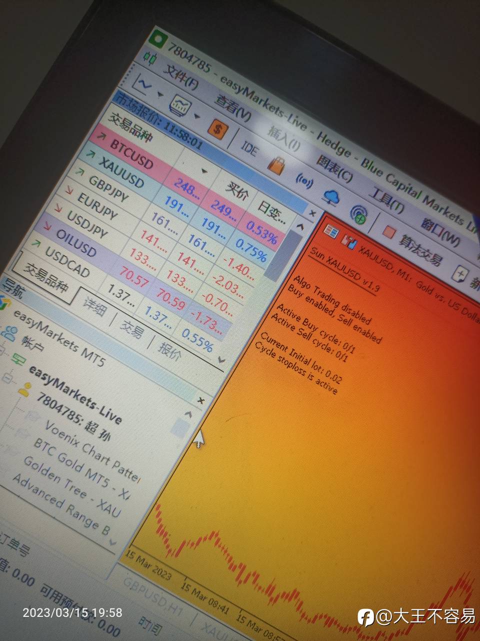Open the 工具(T) menu
The width and height of the screenshot is (480, 641).
[x=385, y=199]
